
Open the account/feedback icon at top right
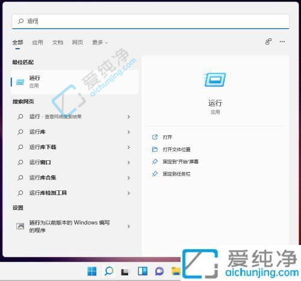[268, 41]
